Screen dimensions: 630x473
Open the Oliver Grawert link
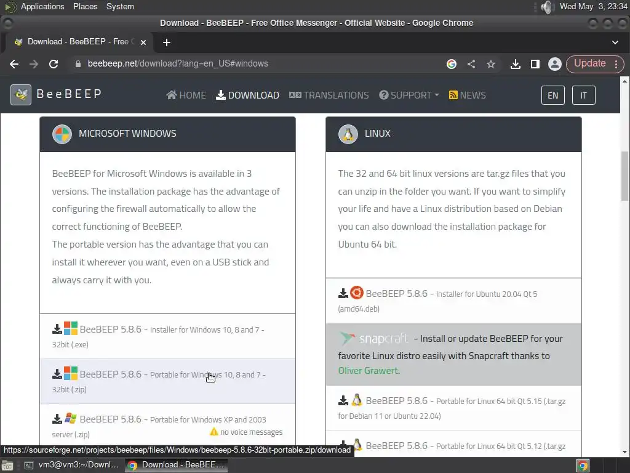(x=368, y=370)
